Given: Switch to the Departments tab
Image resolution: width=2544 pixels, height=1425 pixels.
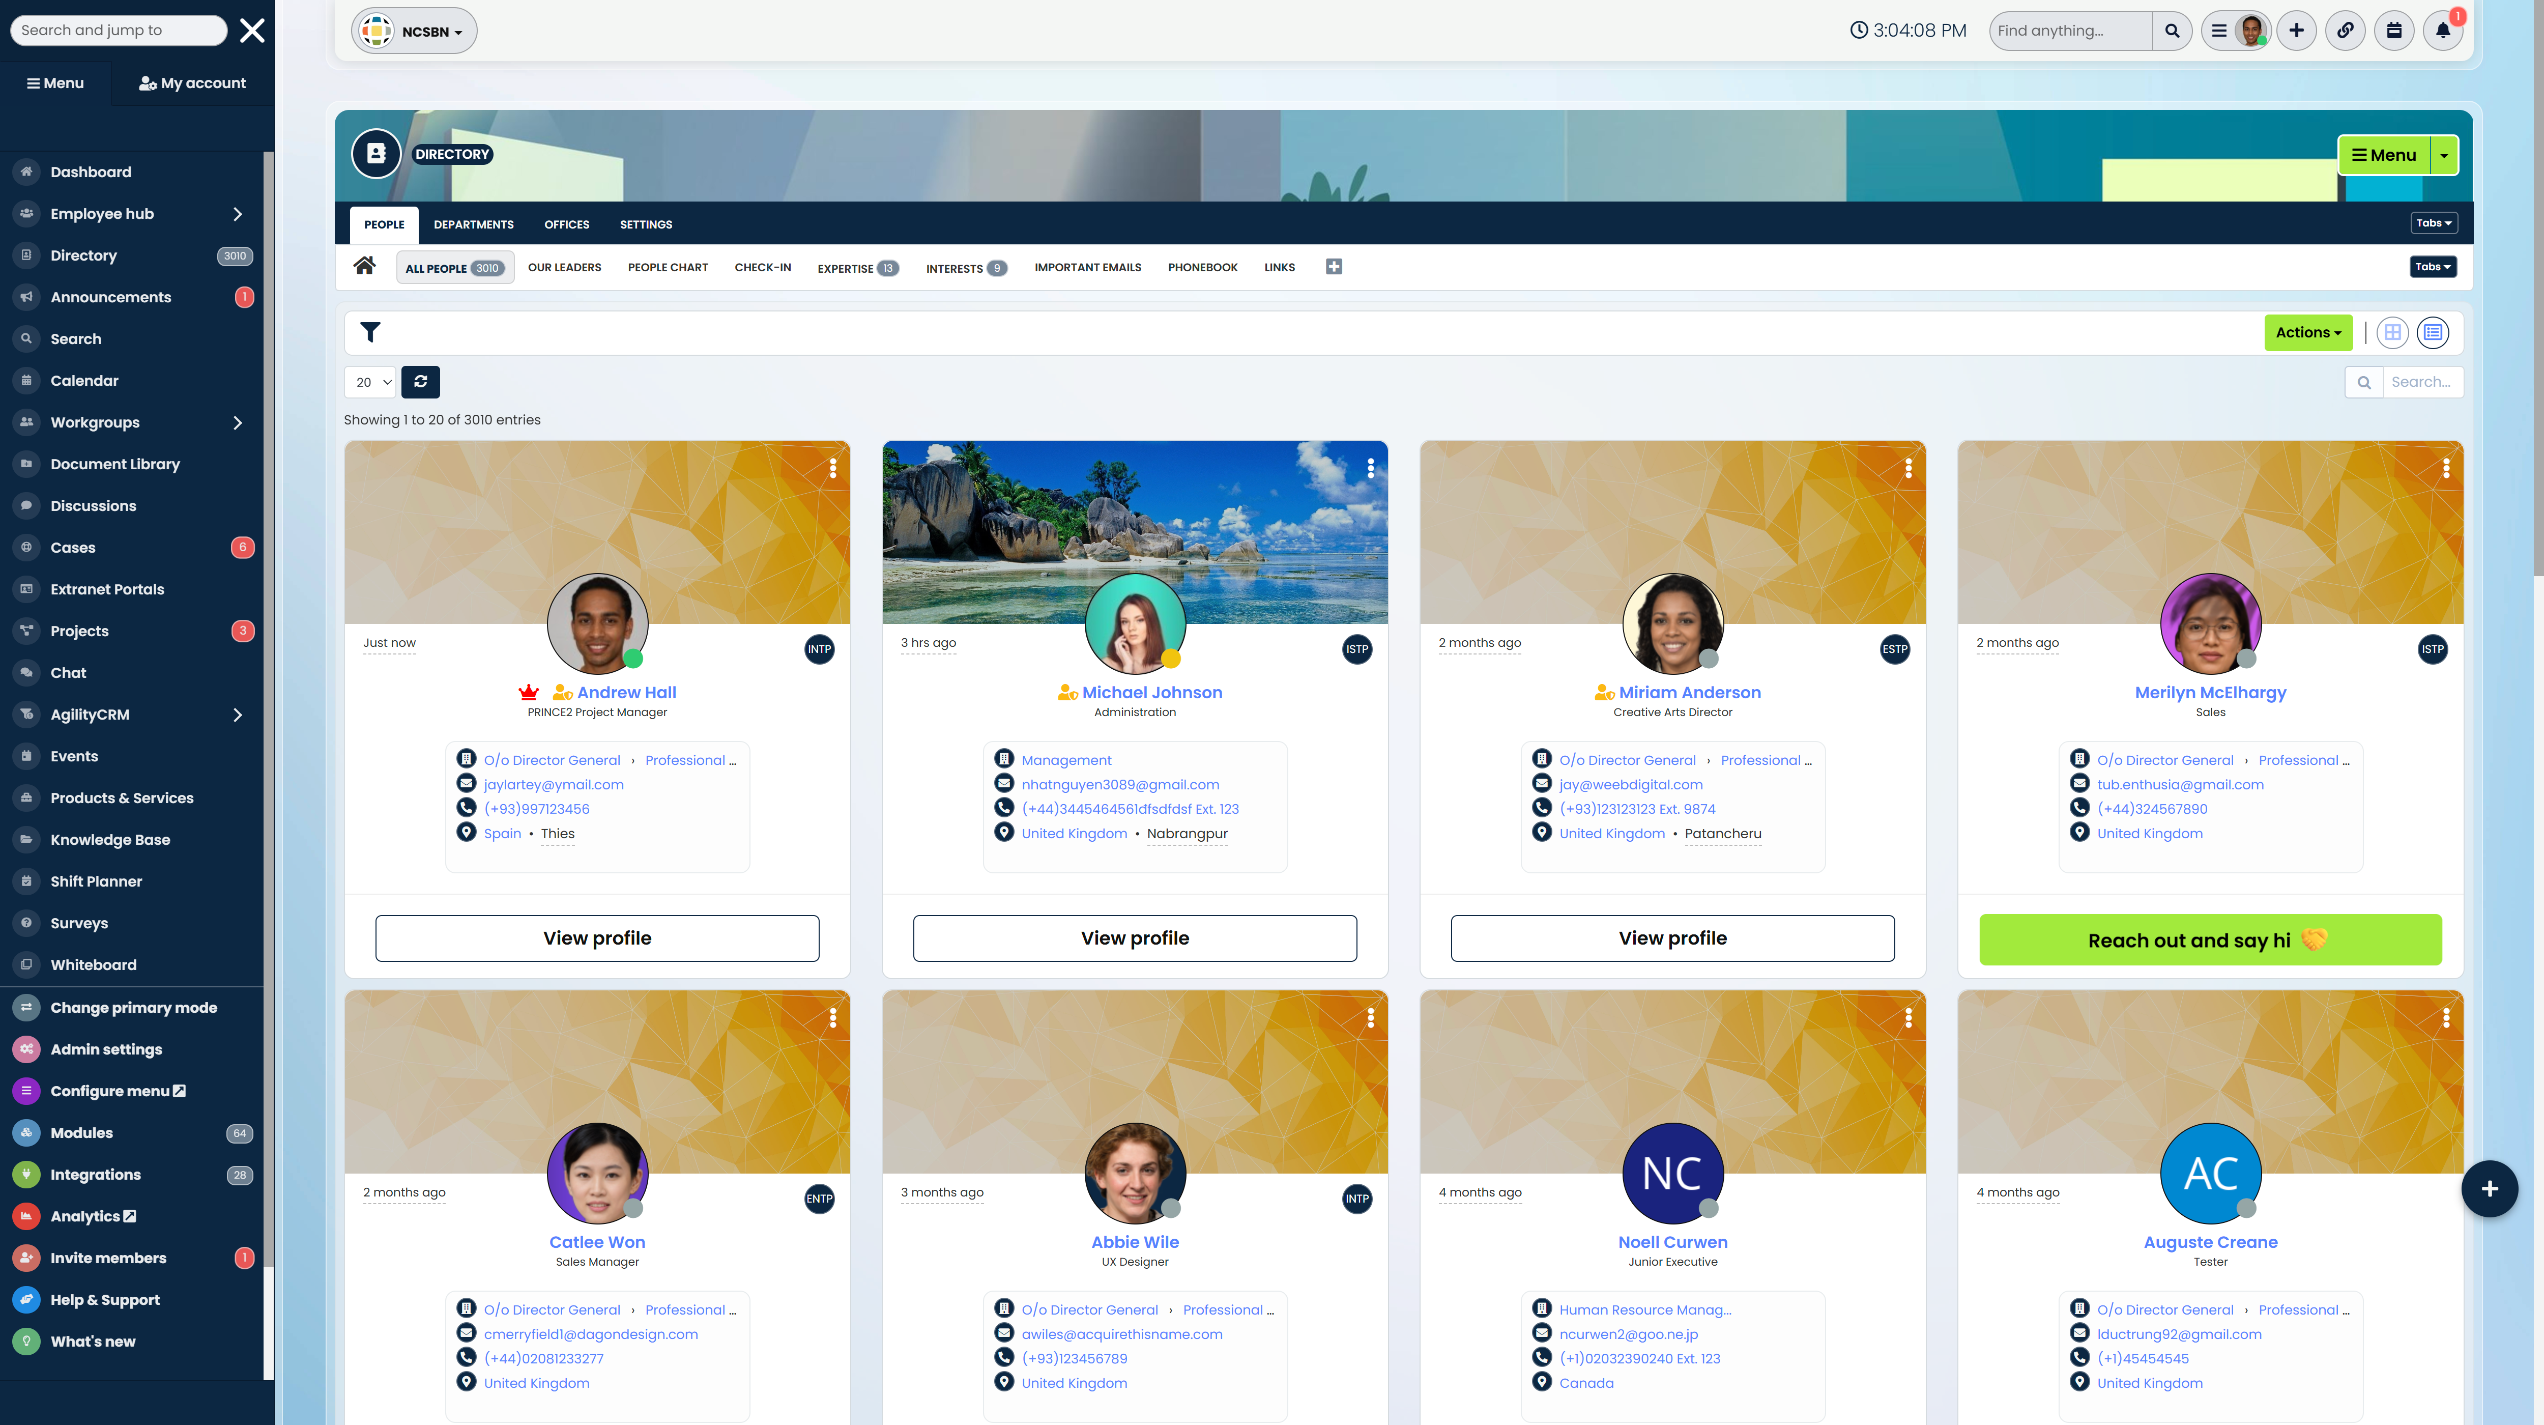Looking at the screenshot, I should tap(473, 224).
